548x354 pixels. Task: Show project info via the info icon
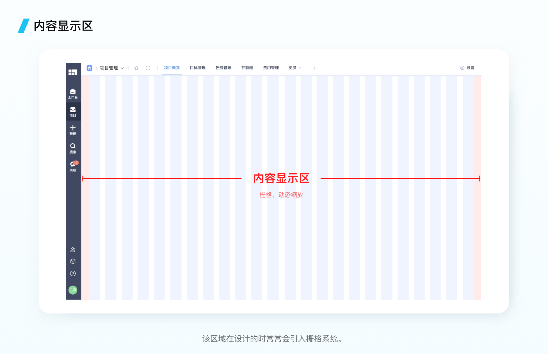[148, 68]
